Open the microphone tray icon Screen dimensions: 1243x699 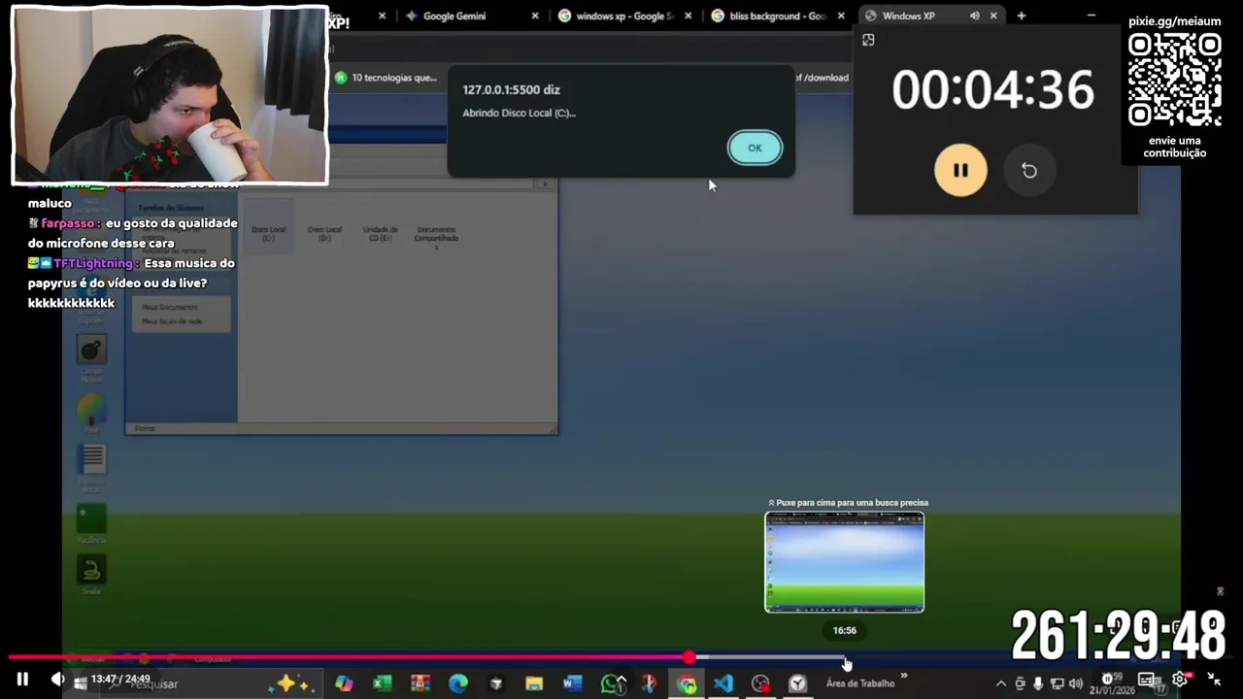(x=1038, y=683)
